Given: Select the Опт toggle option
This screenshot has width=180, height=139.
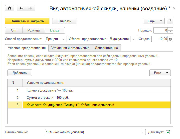Looking at the screenshot, I should tap(14, 30).
